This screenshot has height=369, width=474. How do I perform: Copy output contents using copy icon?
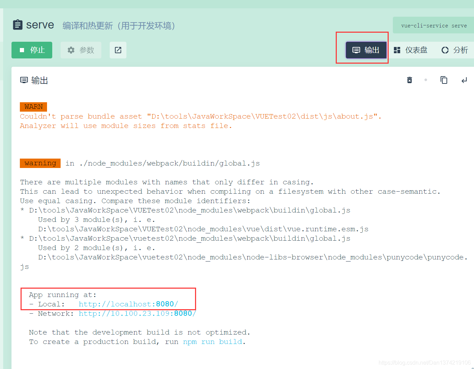444,80
